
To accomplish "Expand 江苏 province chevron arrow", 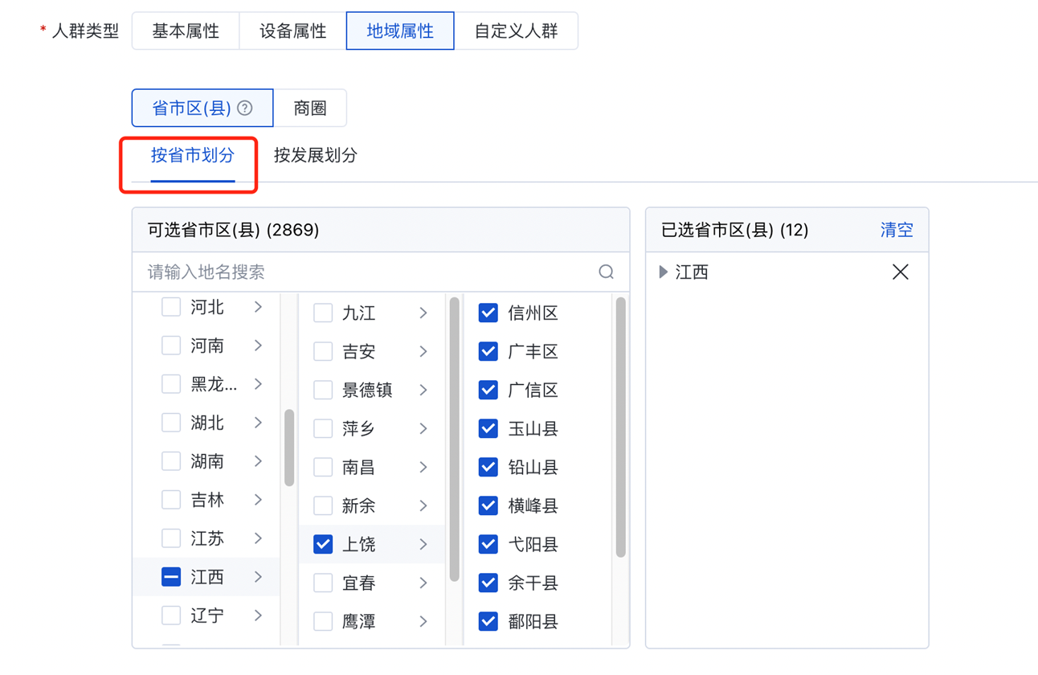I will pos(258,538).
